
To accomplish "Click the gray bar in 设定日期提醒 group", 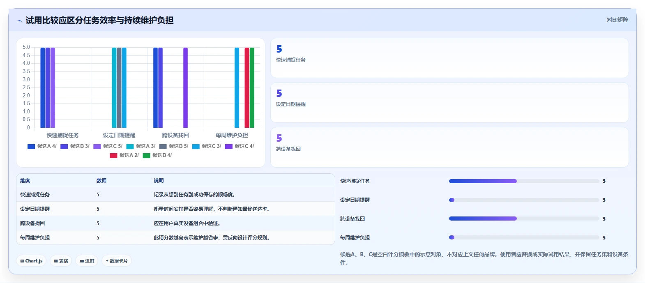I will (x=119, y=87).
